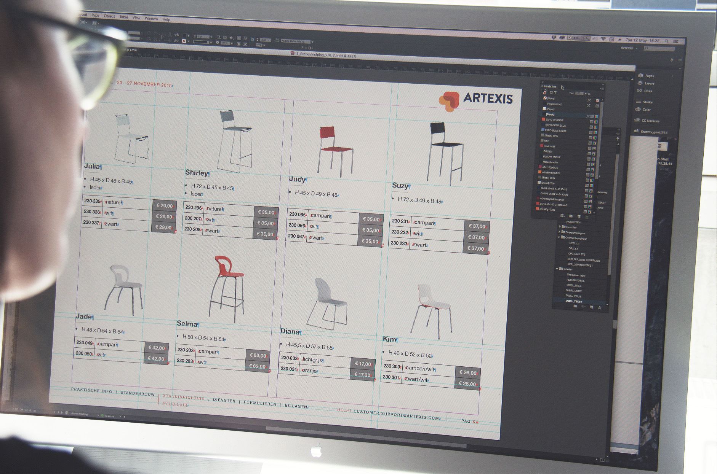Select the Swatches panel tab
This screenshot has width=717, height=474.
coord(550,86)
